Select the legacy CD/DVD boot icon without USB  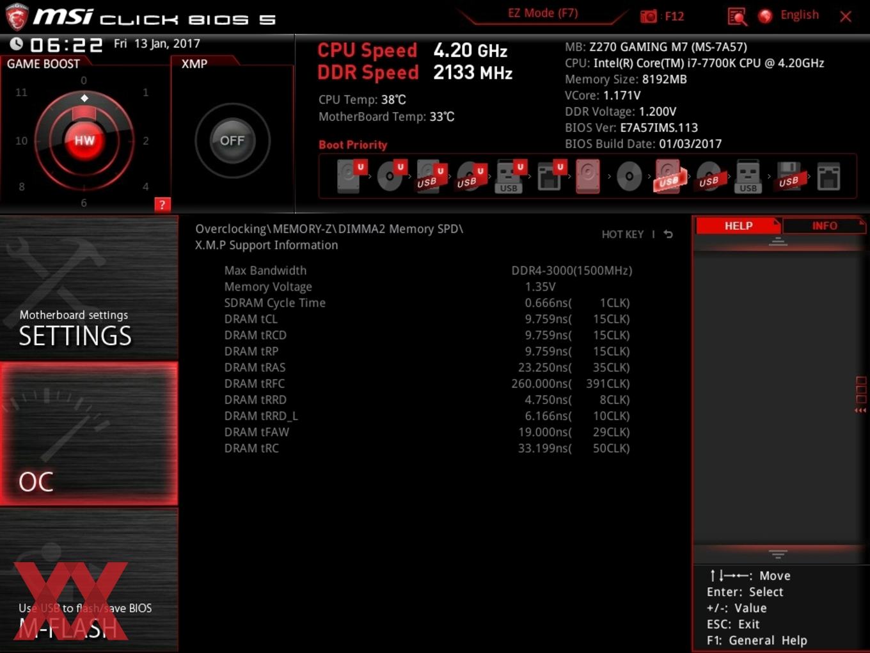[x=629, y=177]
